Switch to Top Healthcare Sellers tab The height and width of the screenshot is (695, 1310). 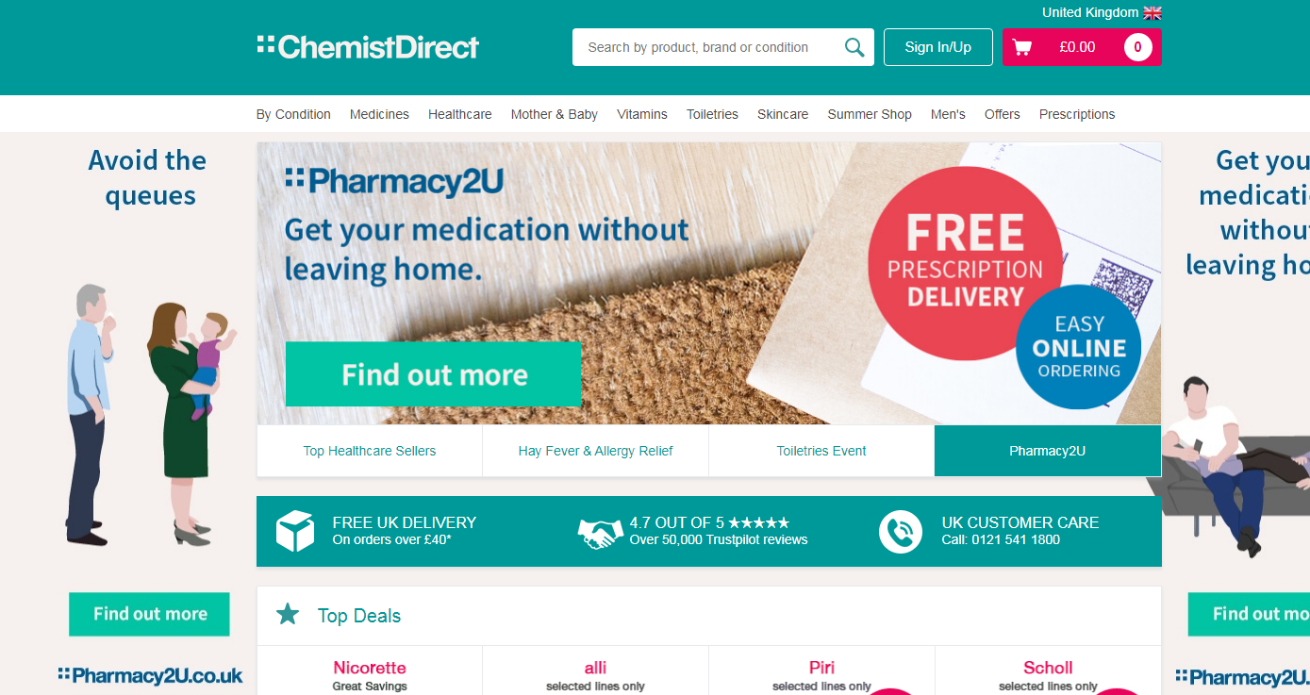coord(370,451)
